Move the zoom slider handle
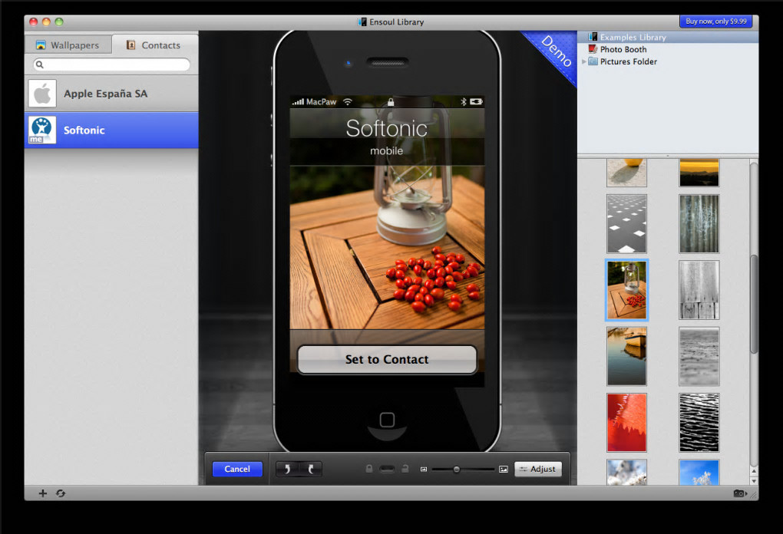This screenshot has width=783, height=534. click(457, 469)
